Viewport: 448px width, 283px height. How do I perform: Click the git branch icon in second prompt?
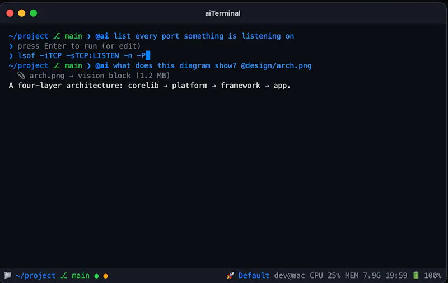[x=57, y=66]
